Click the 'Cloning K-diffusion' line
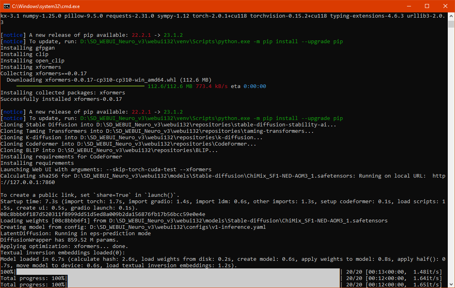The height and width of the screenshot is (288, 455). [x=131, y=137]
